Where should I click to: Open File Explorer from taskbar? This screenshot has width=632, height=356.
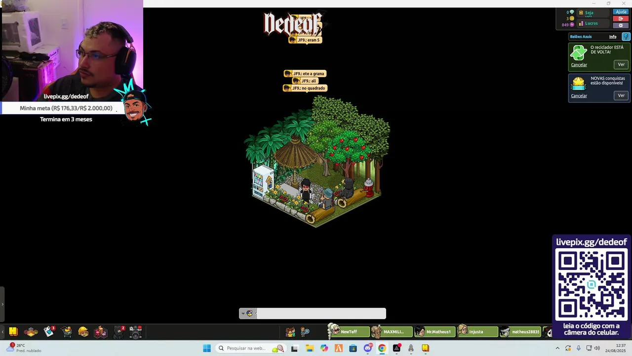(309, 348)
